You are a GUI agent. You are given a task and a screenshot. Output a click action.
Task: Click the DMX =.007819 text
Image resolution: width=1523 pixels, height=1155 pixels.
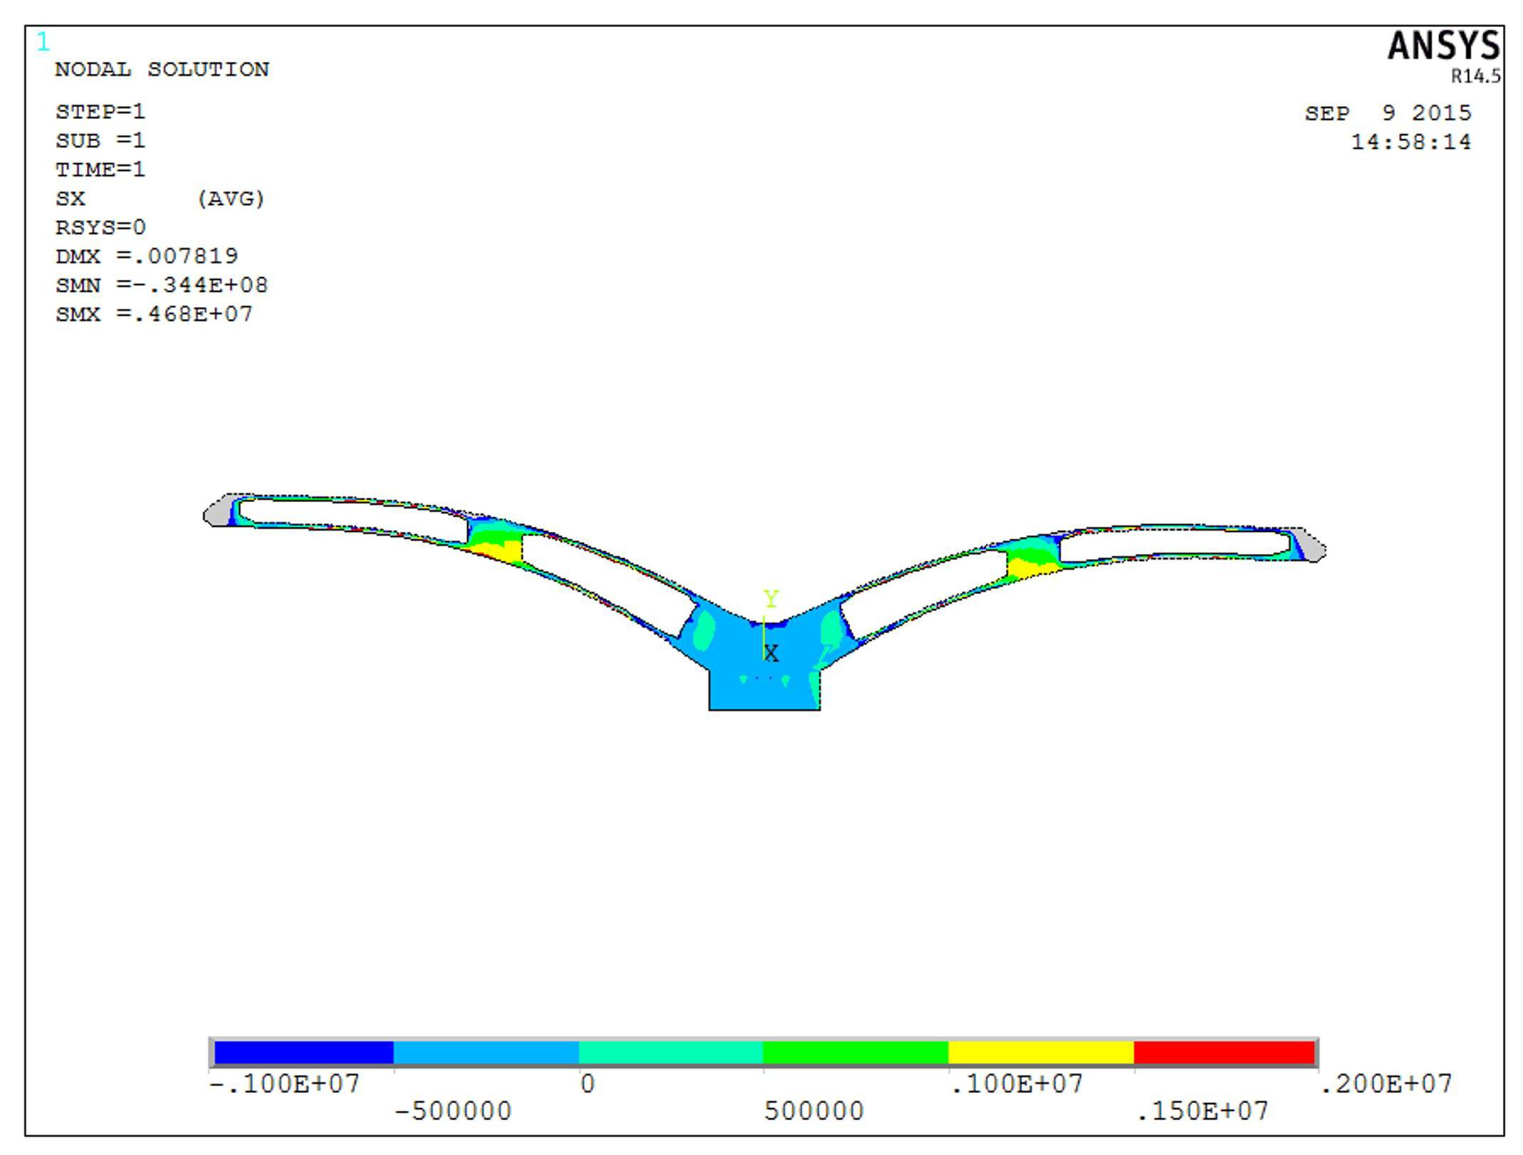(147, 256)
